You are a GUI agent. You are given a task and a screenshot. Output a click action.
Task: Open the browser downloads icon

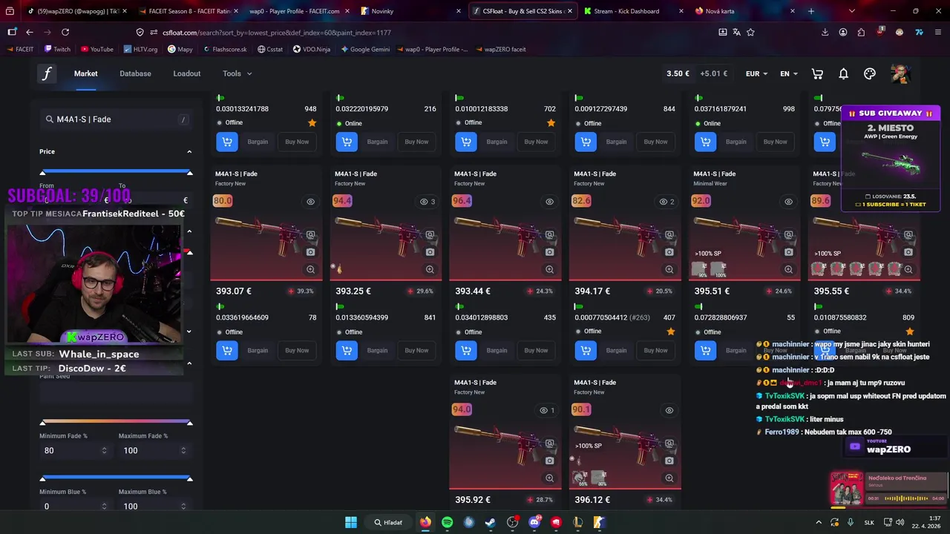(x=825, y=32)
